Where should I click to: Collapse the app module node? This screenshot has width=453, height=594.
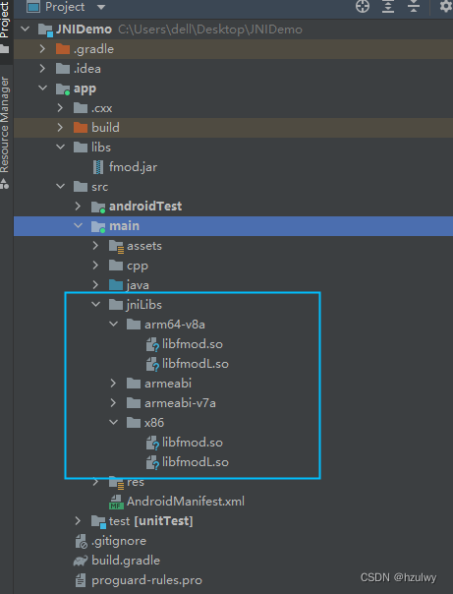(x=43, y=88)
